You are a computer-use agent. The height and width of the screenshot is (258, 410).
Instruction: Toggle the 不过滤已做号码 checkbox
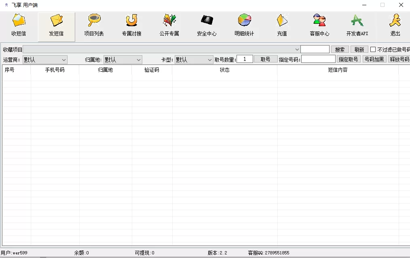click(373, 50)
